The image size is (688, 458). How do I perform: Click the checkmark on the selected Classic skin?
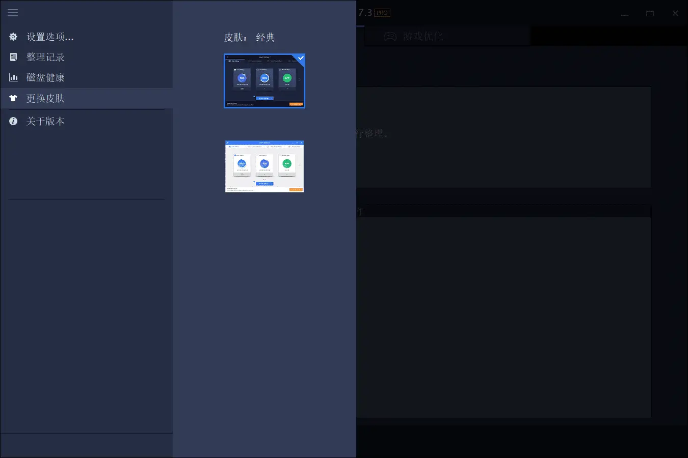point(300,58)
